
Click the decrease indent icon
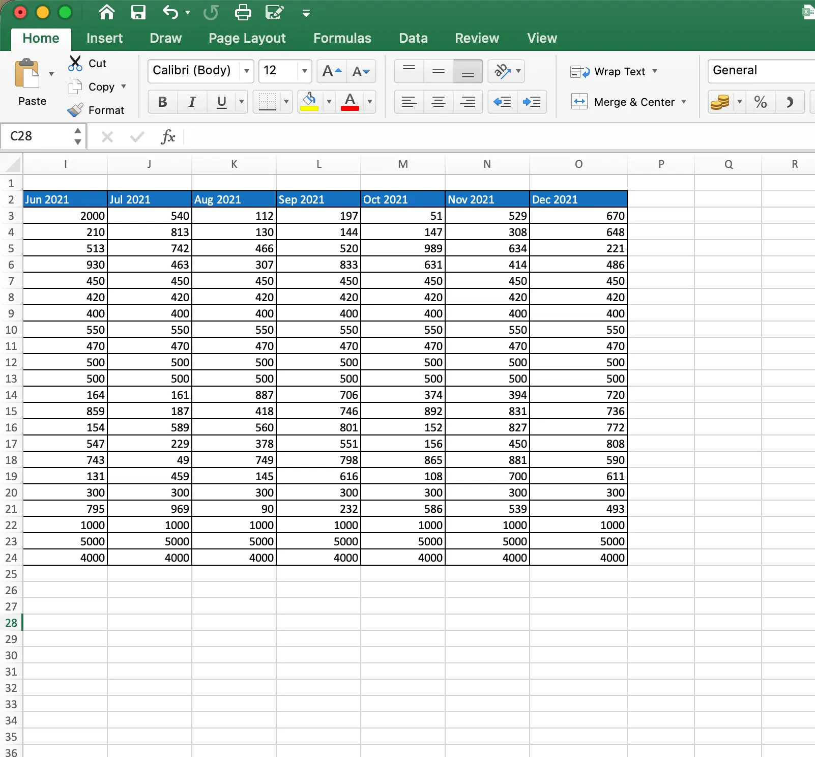pos(503,102)
